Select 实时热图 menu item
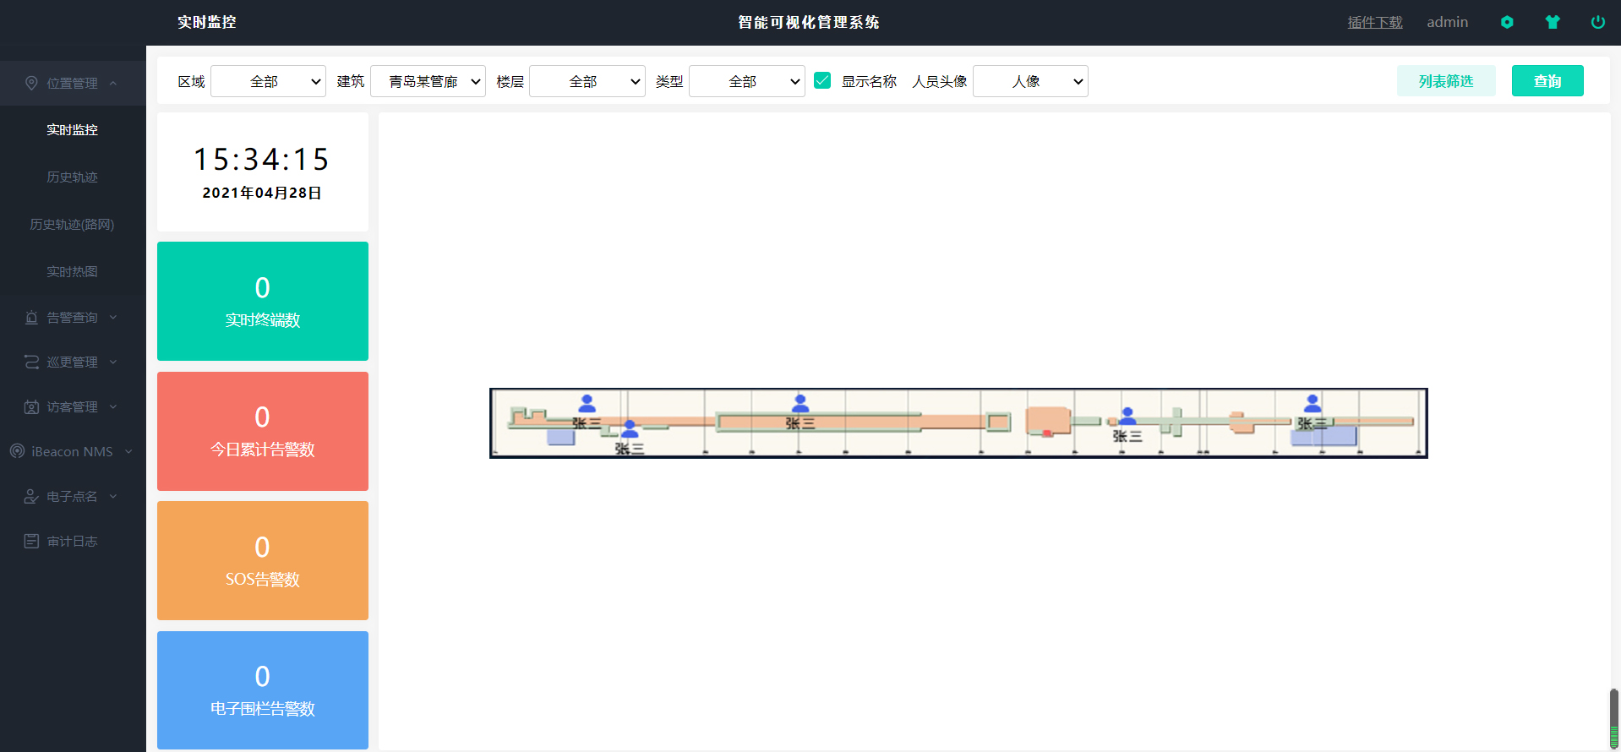The height and width of the screenshot is (752, 1621). coord(72,272)
